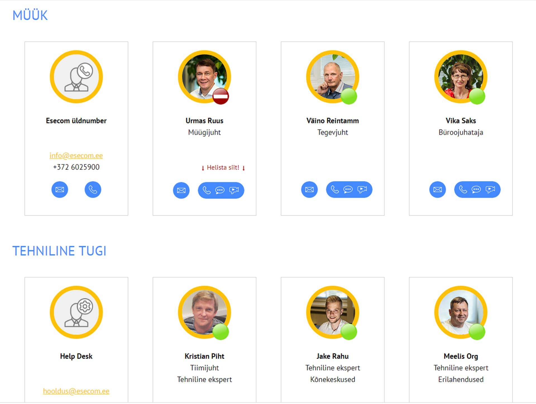Open the chat bubble for Väino Reintamm
536x404 pixels.
[348, 190]
